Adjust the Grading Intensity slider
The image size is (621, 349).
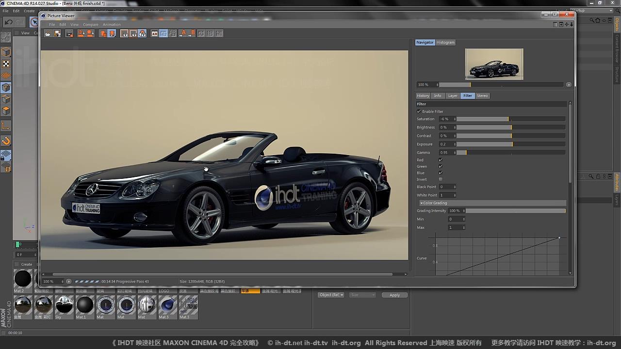click(x=516, y=211)
